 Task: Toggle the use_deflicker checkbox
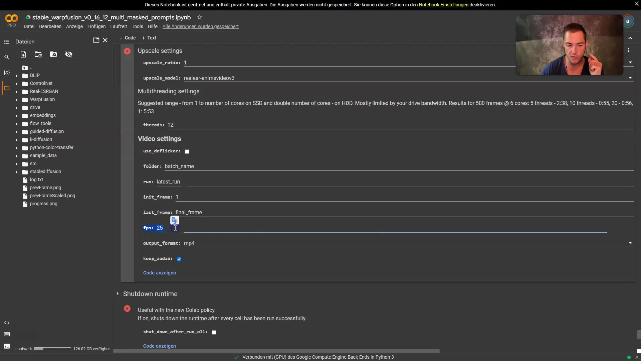(x=187, y=151)
